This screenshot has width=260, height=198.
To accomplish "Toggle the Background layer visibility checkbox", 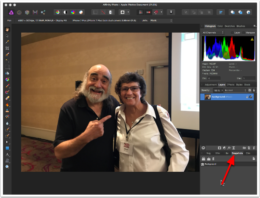I will click(251, 97).
